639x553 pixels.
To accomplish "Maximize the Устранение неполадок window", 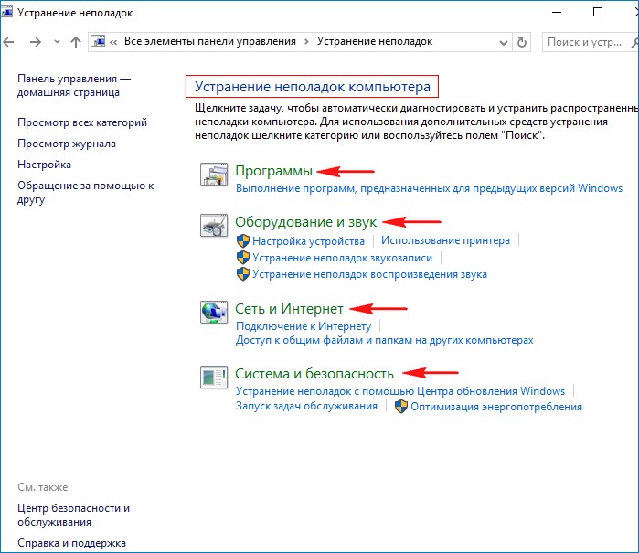I will [598, 12].
